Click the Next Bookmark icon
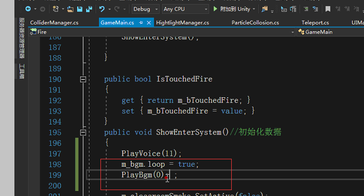 pos(347,9)
